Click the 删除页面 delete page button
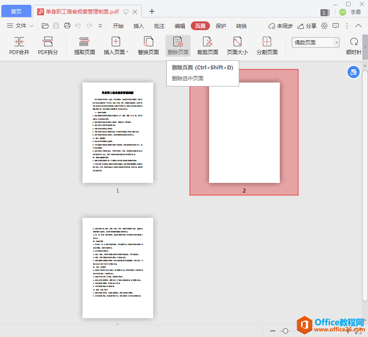Screen dimensions: 368x337 (178, 46)
